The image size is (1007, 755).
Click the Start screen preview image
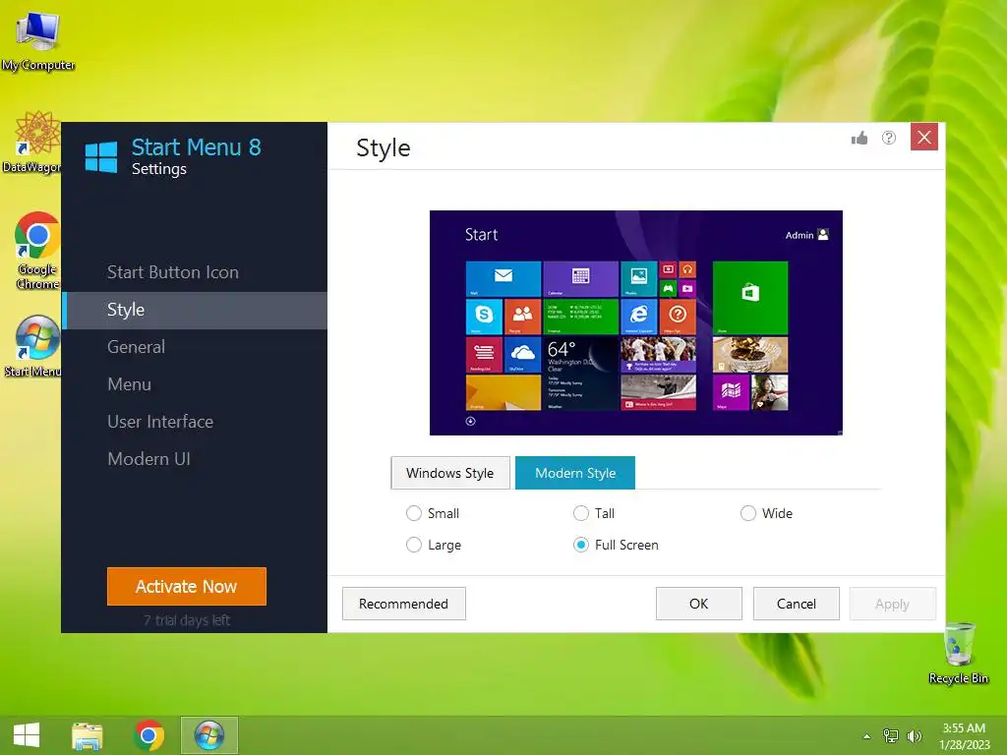click(x=636, y=322)
